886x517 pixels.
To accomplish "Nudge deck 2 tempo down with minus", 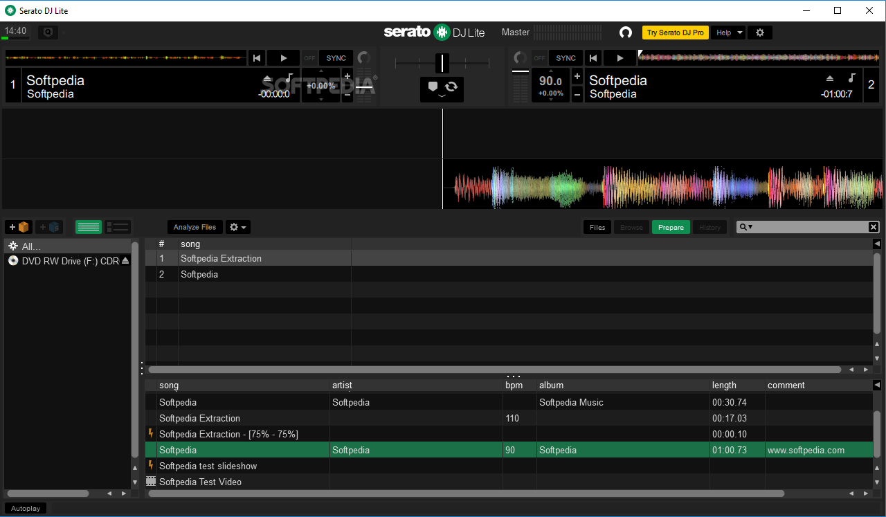I will [577, 96].
